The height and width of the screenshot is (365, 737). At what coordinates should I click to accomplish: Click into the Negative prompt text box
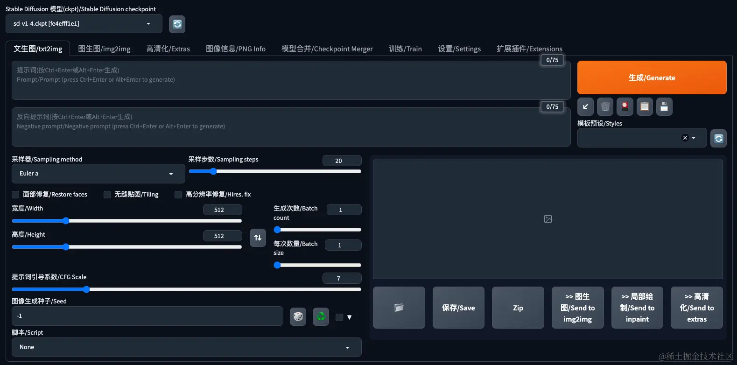[x=291, y=127]
